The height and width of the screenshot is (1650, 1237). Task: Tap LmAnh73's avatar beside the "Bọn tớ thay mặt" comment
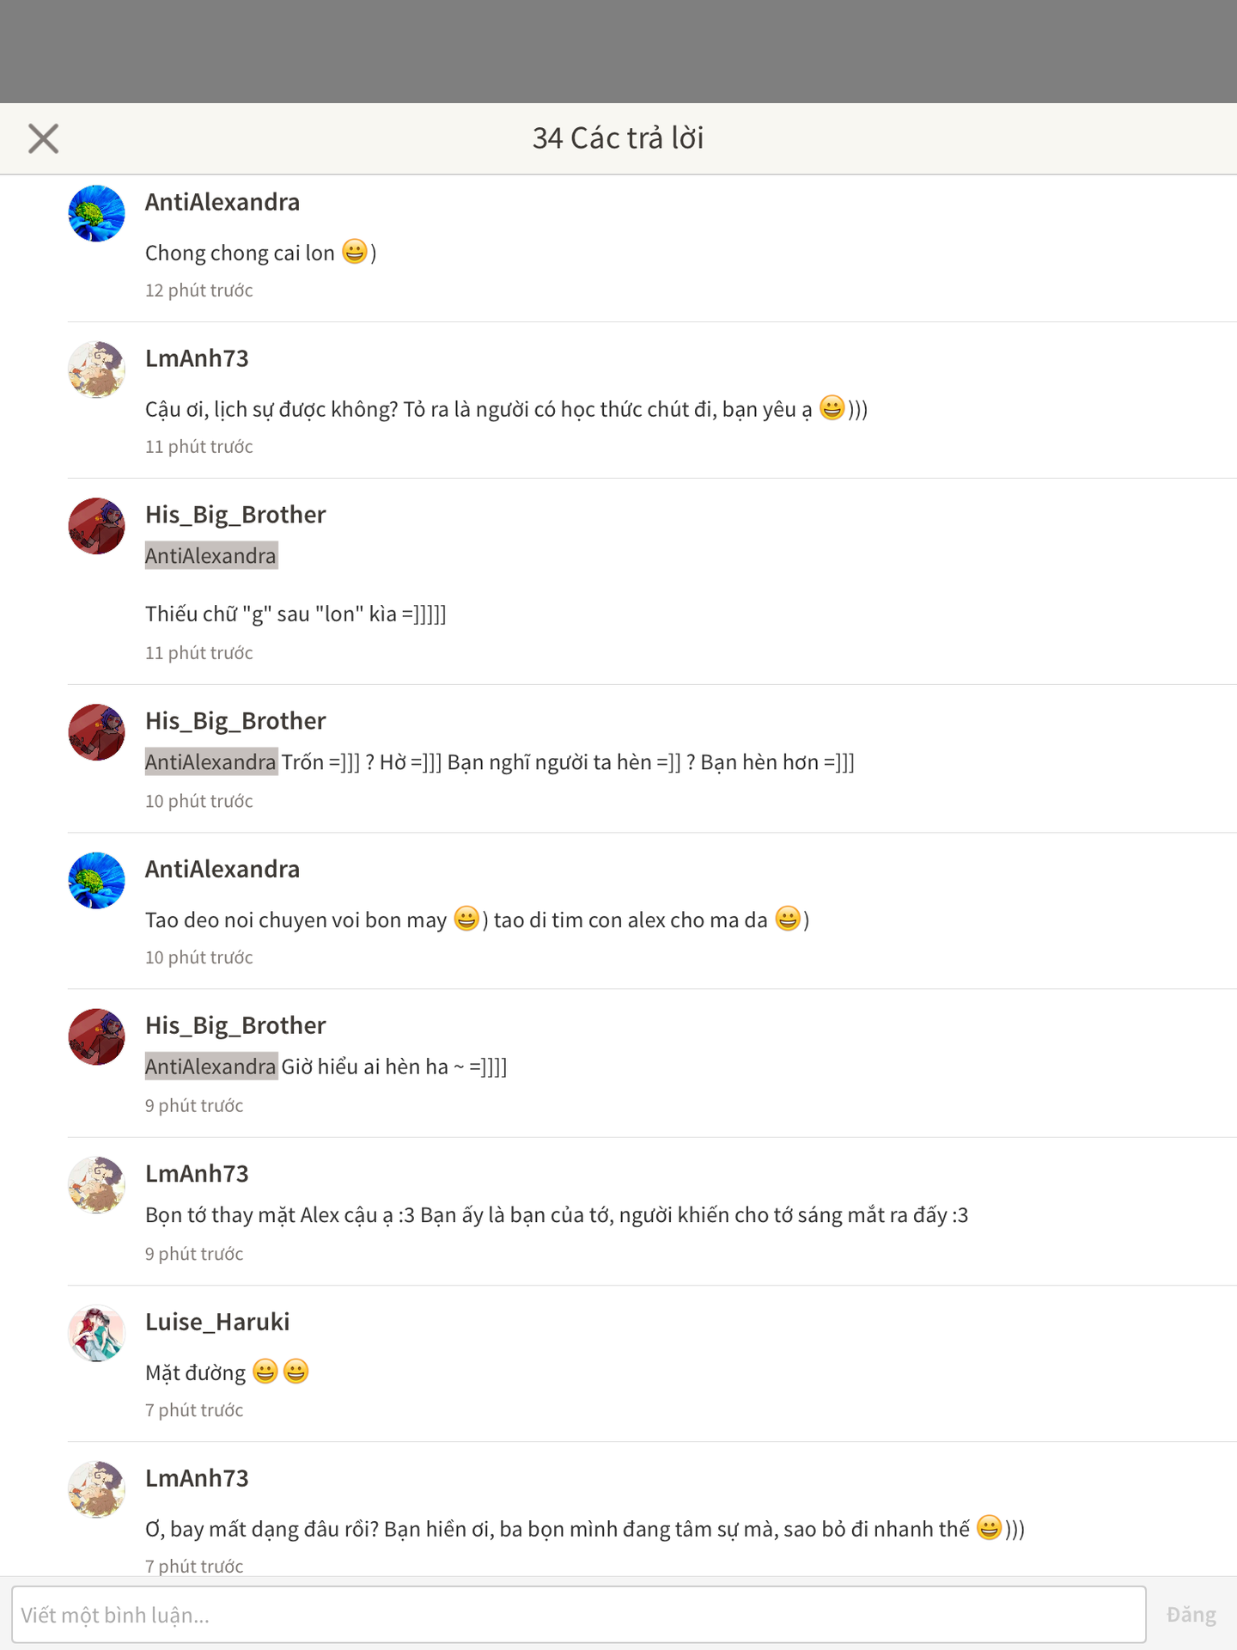[96, 1185]
